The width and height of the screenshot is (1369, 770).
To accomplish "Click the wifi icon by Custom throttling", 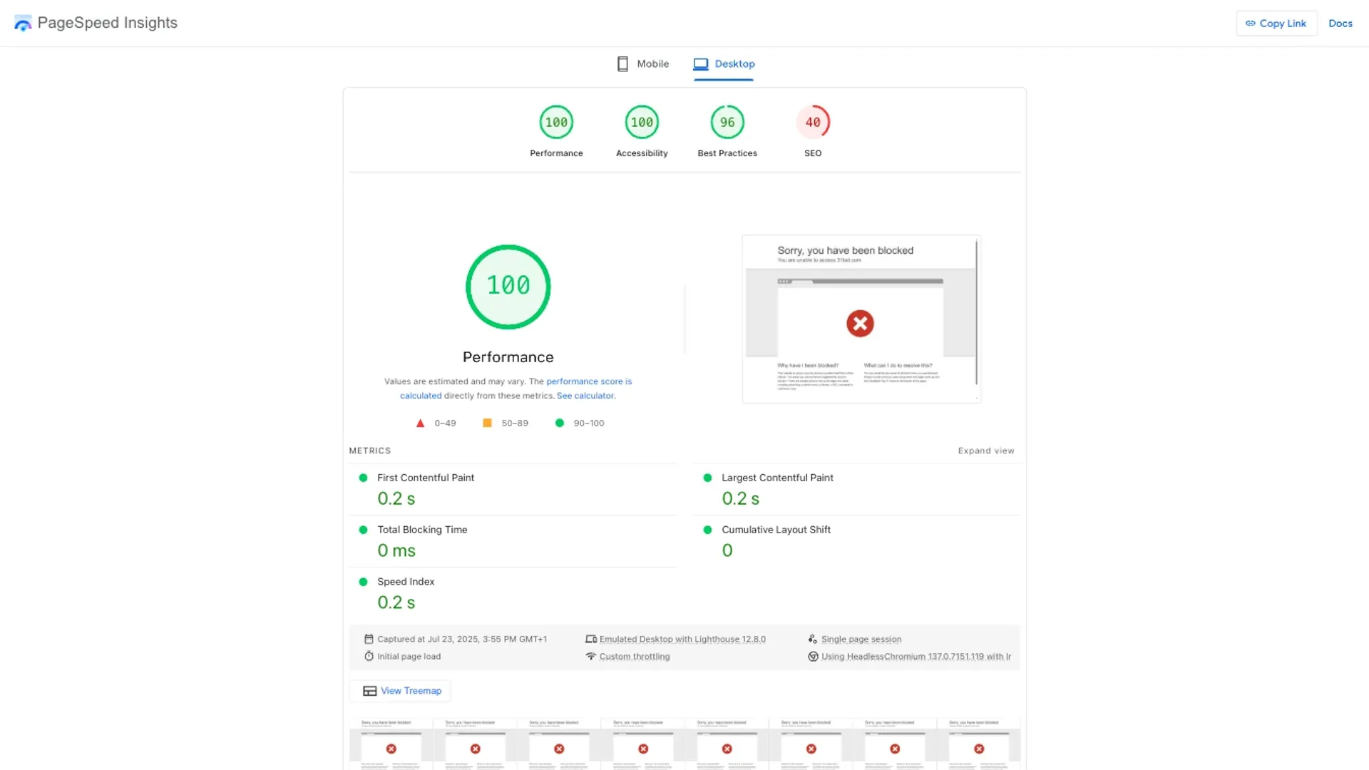I will point(590,656).
